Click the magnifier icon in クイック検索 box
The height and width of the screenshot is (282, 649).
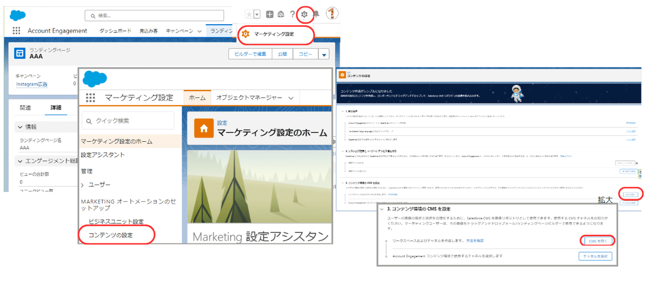point(89,121)
